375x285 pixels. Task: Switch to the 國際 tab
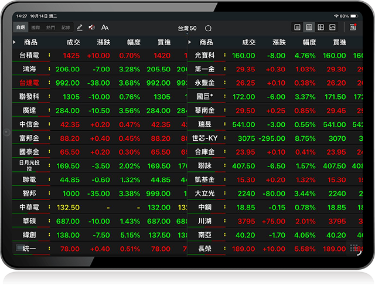coord(36,28)
